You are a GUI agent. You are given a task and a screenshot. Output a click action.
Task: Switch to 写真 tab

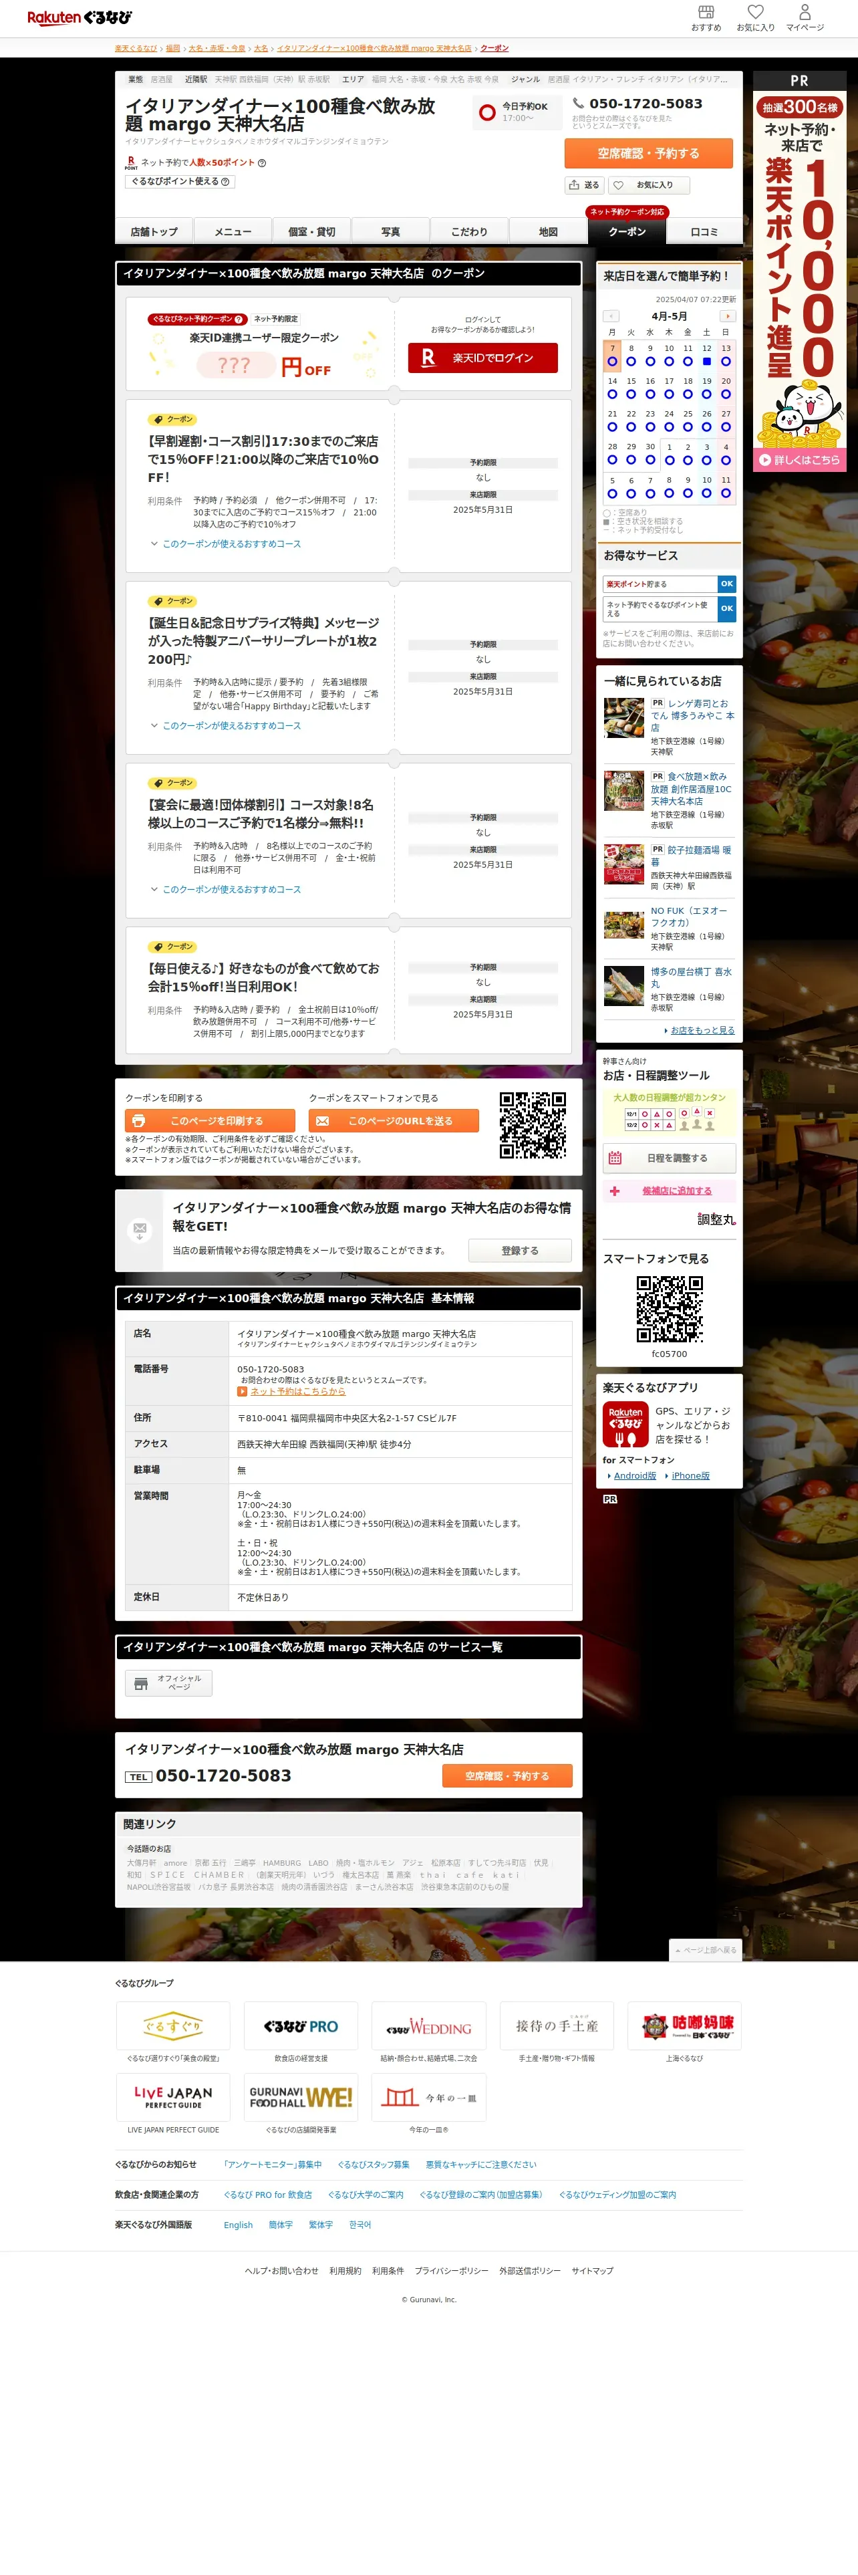pyautogui.click(x=390, y=231)
